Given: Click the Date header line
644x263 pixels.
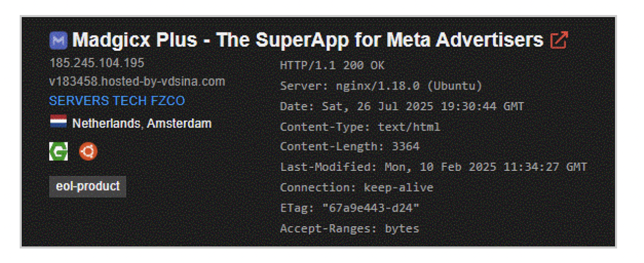Looking at the screenshot, I should click(402, 107).
